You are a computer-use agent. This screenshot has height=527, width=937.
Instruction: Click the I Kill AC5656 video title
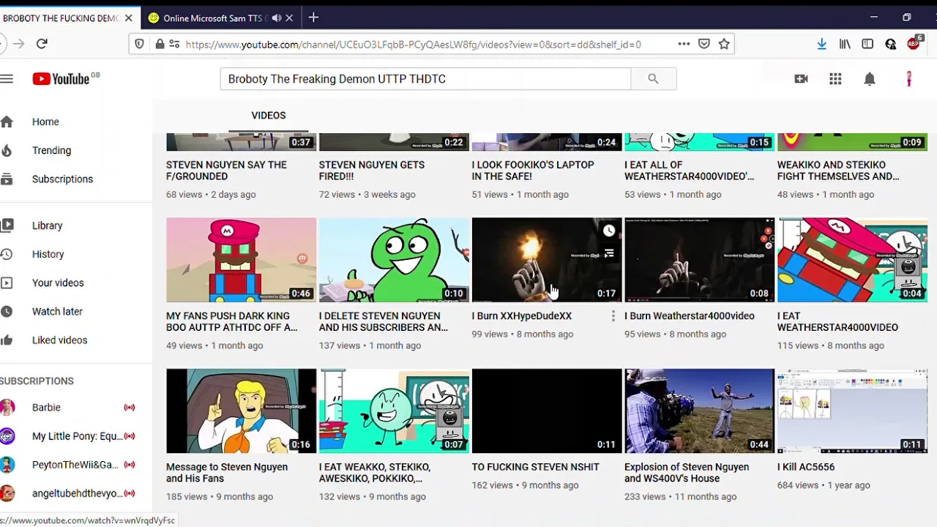tap(806, 467)
